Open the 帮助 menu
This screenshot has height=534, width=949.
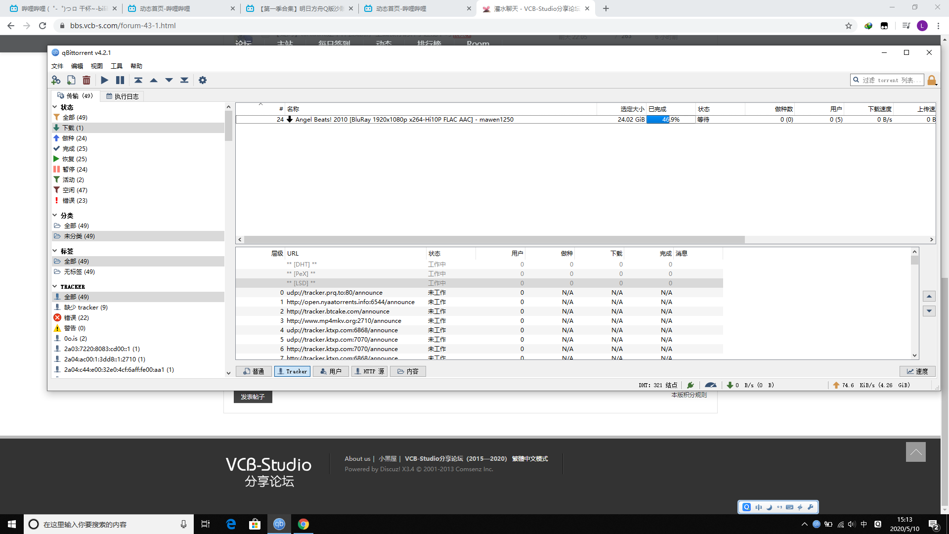pos(136,66)
